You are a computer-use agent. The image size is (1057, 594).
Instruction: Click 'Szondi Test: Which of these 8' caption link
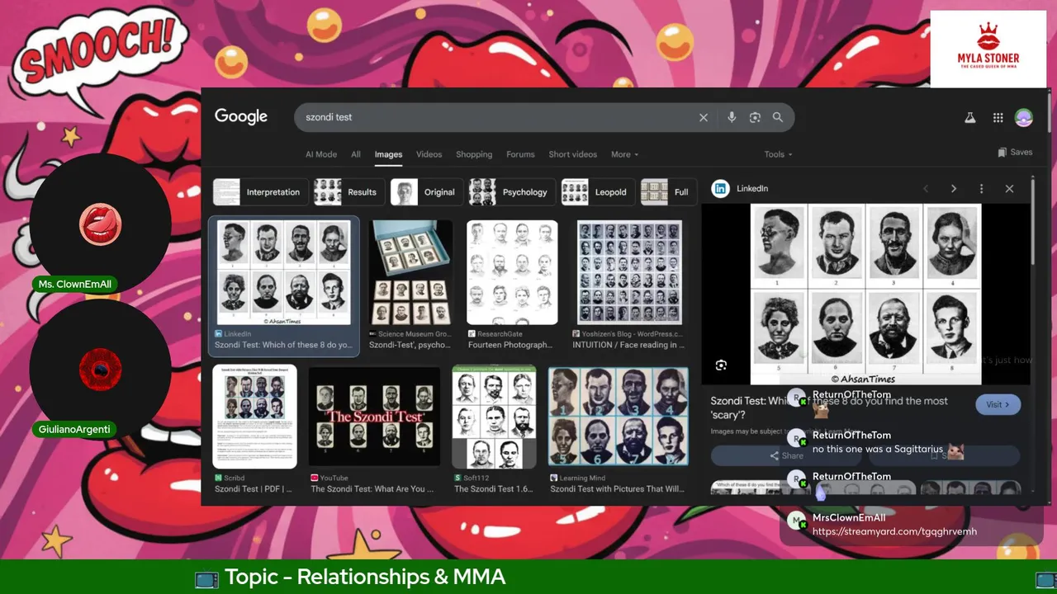283,345
